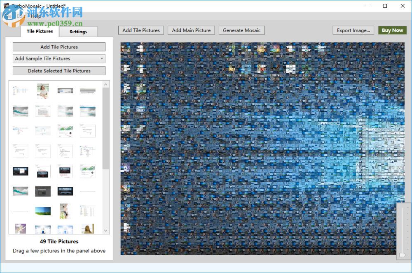This screenshot has height=273, width=412.
Task: Click the mosaic zoom slider handle
Action: [403, 255]
